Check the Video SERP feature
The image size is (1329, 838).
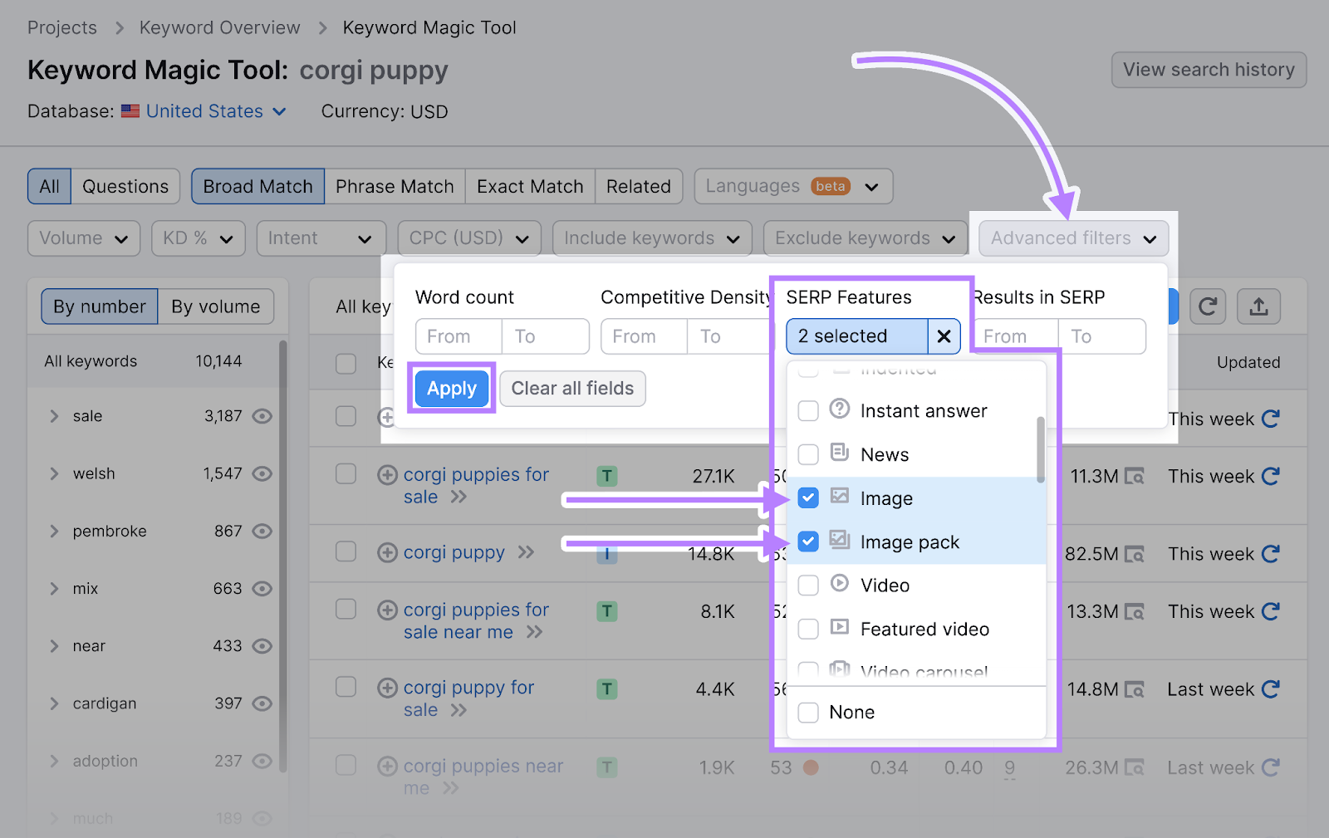tap(808, 586)
